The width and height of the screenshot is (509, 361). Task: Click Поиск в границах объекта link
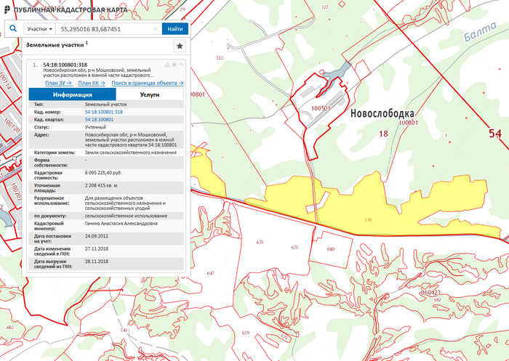point(148,83)
